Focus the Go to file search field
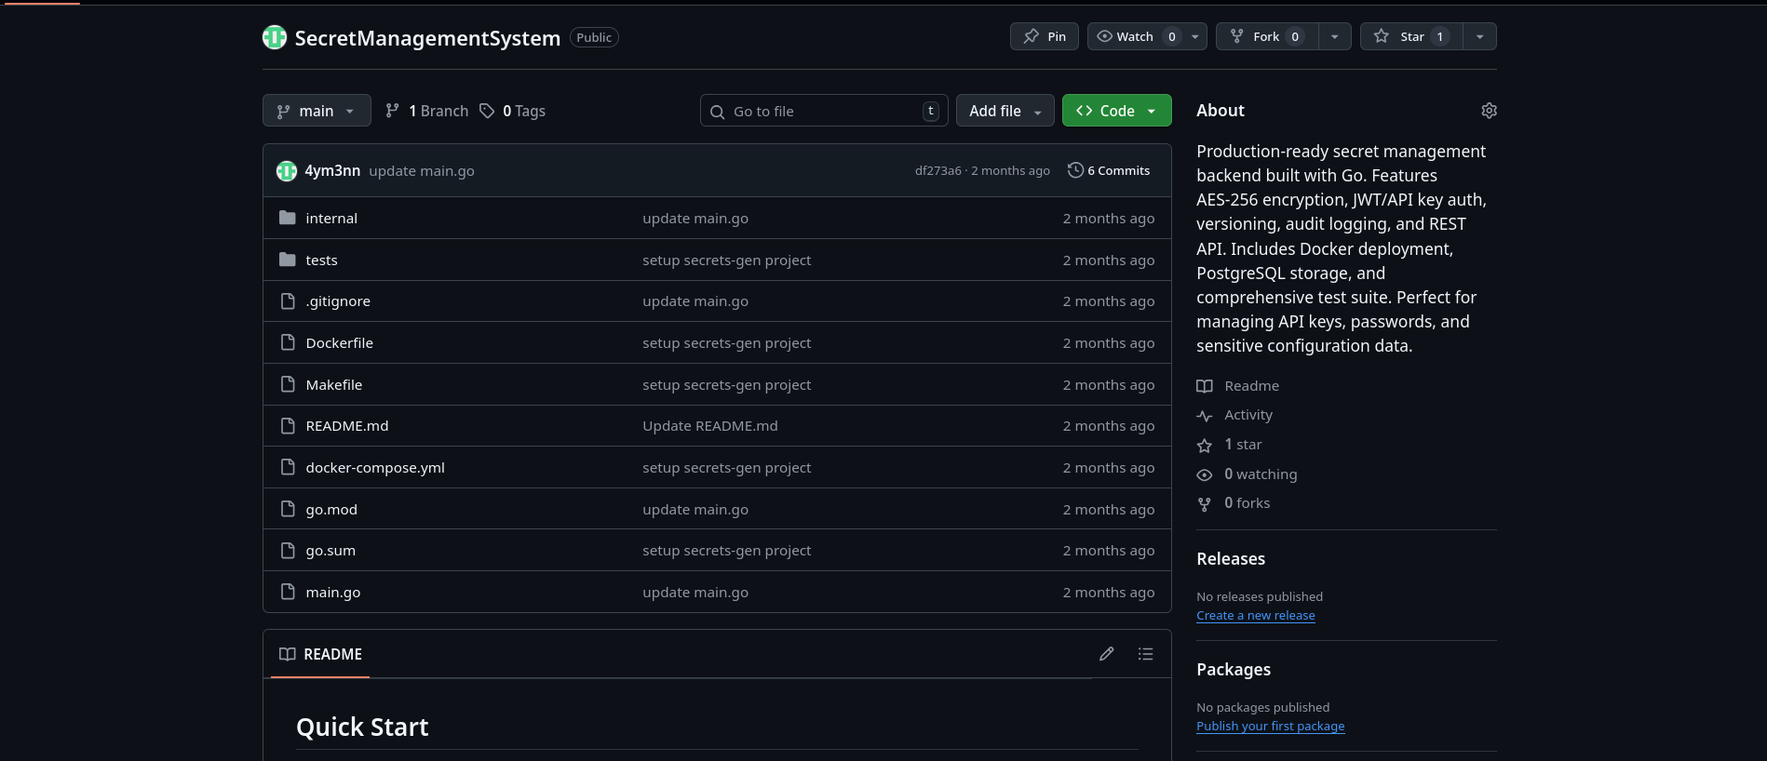 [x=824, y=111]
